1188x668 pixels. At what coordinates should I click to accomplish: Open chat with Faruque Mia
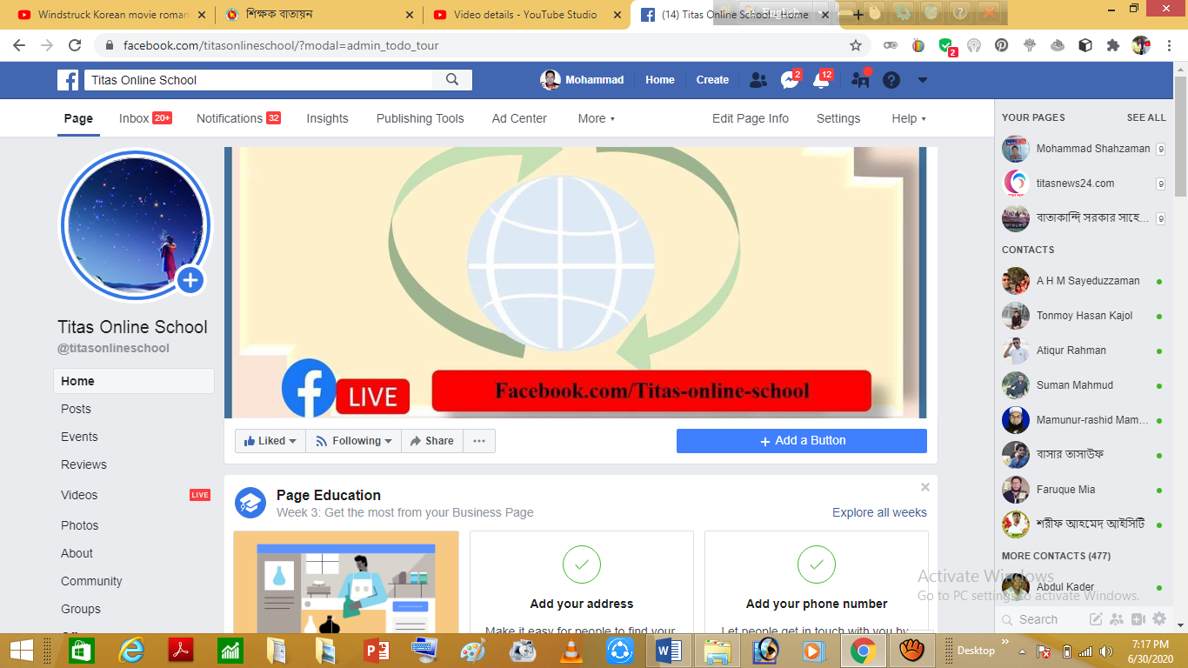pyautogui.click(x=1082, y=490)
